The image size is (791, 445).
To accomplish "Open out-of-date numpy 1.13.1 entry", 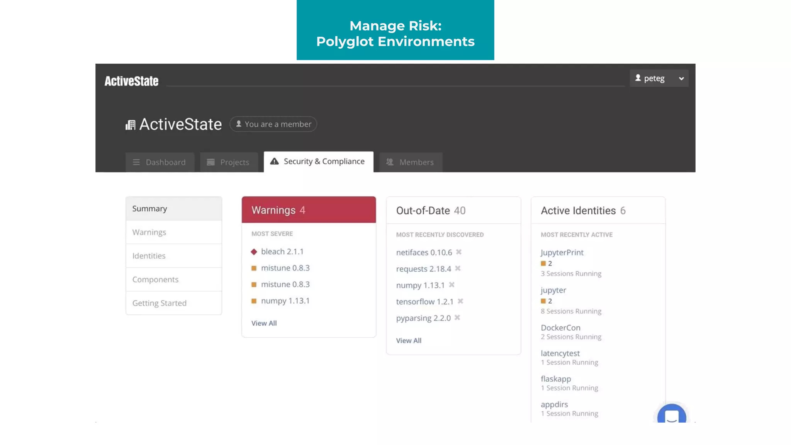I will point(421,285).
